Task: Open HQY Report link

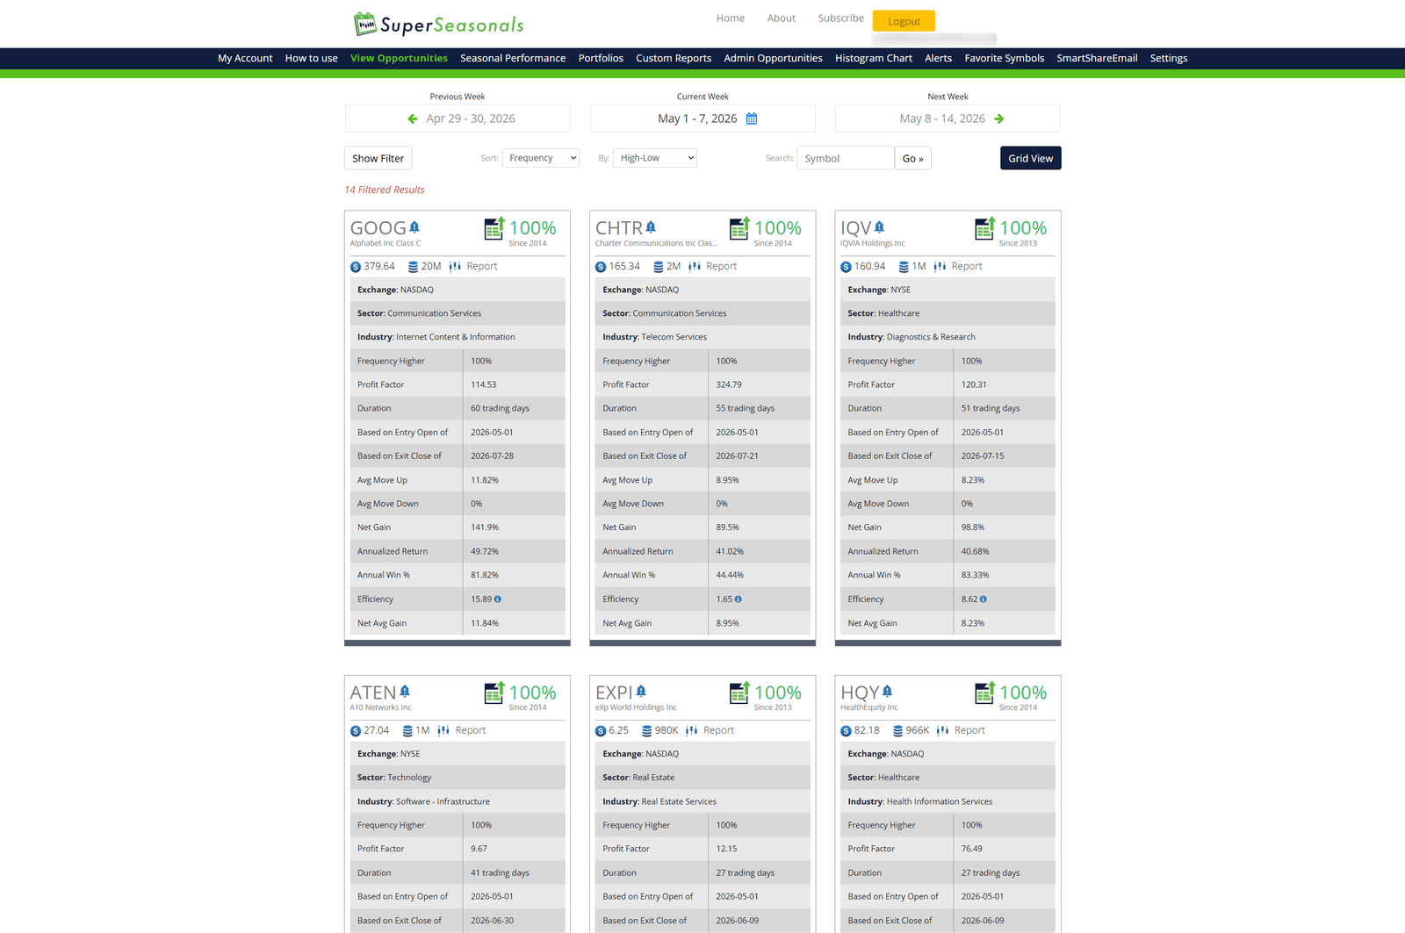Action: click(x=969, y=731)
